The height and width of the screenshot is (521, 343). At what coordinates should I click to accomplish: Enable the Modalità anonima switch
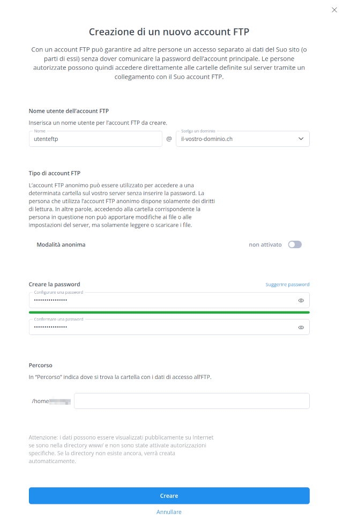(295, 244)
